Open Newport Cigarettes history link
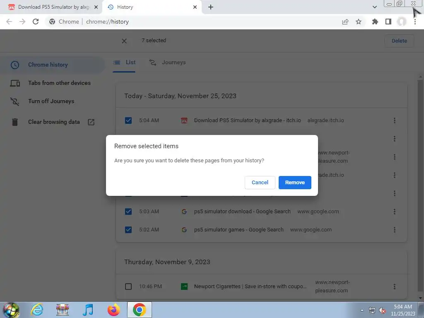Image resolution: width=424 pixels, height=318 pixels. (251, 287)
